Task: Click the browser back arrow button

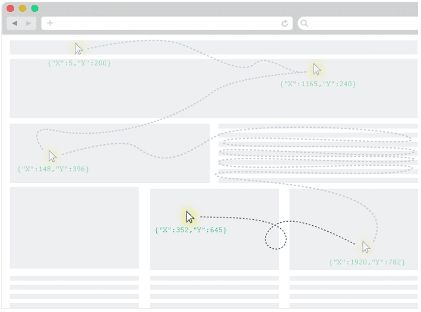Action: 14,23
